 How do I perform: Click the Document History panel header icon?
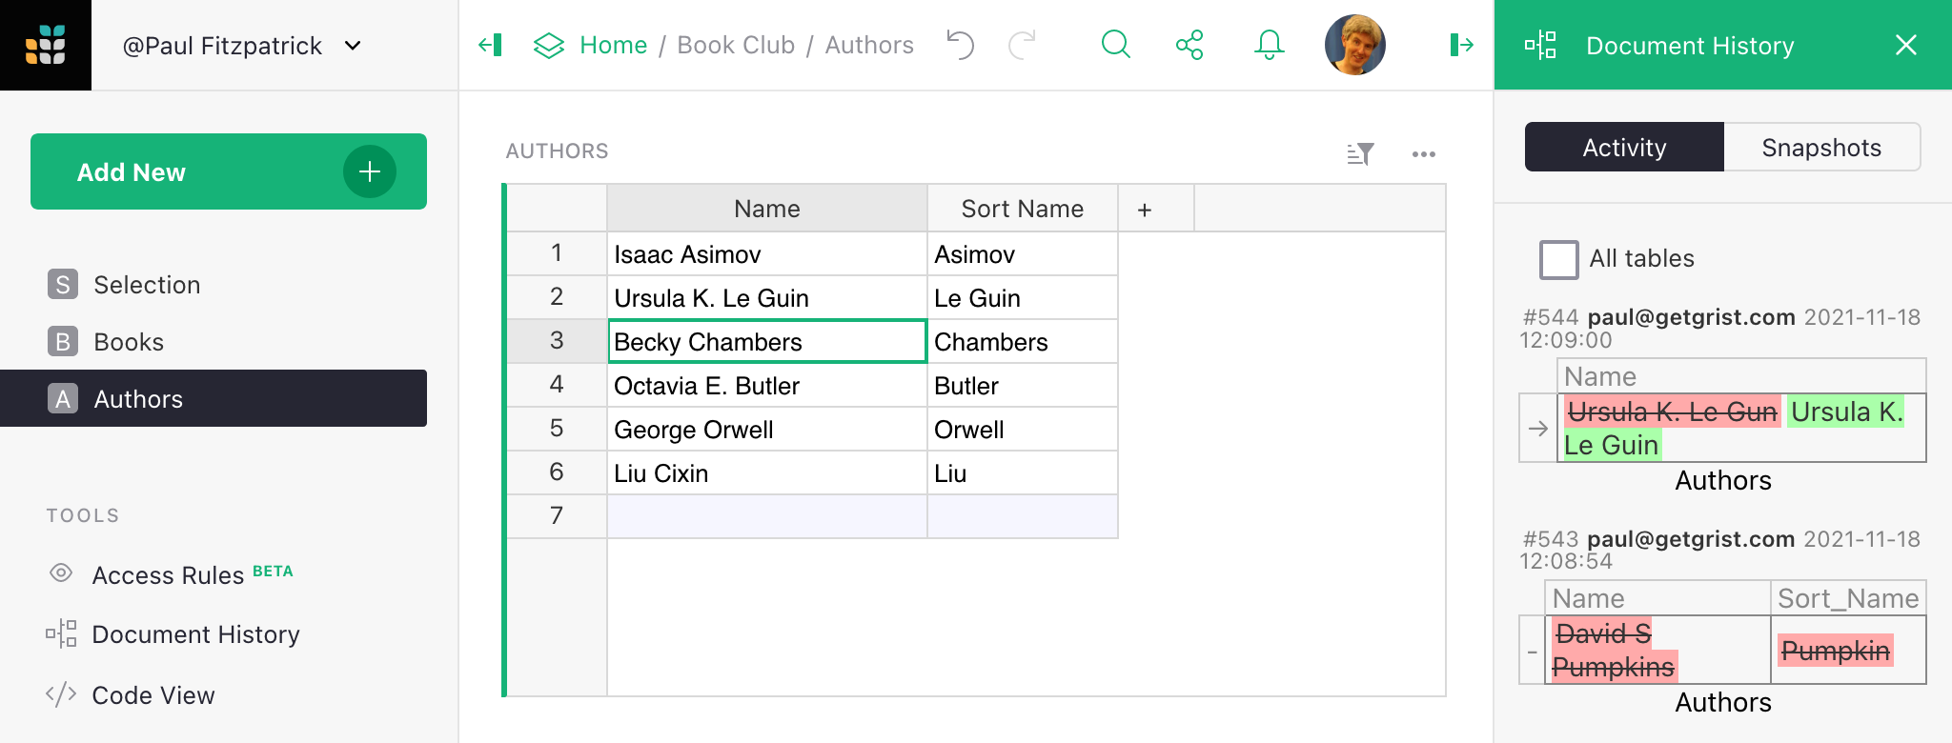[x=1540, y=45]
